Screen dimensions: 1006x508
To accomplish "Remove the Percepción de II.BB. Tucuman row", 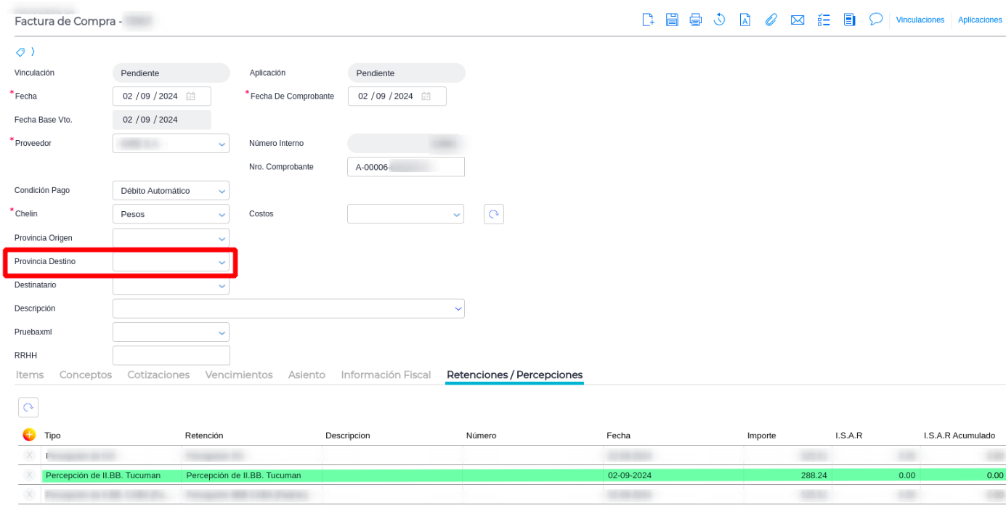I will (29, 475).
